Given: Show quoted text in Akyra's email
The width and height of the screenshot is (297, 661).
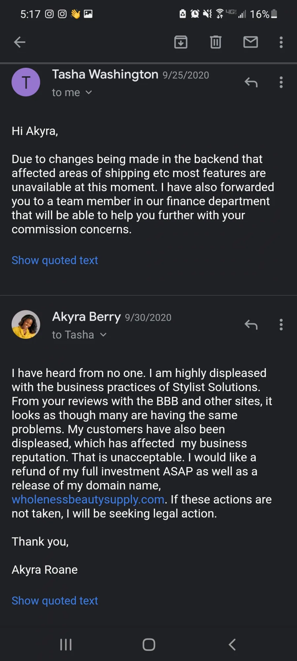Looking at the screenshot, I should [x=55, y=601].
